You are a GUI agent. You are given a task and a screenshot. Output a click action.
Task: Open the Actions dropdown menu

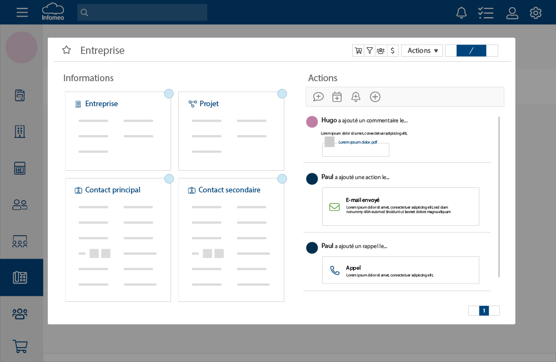(422, 51)
